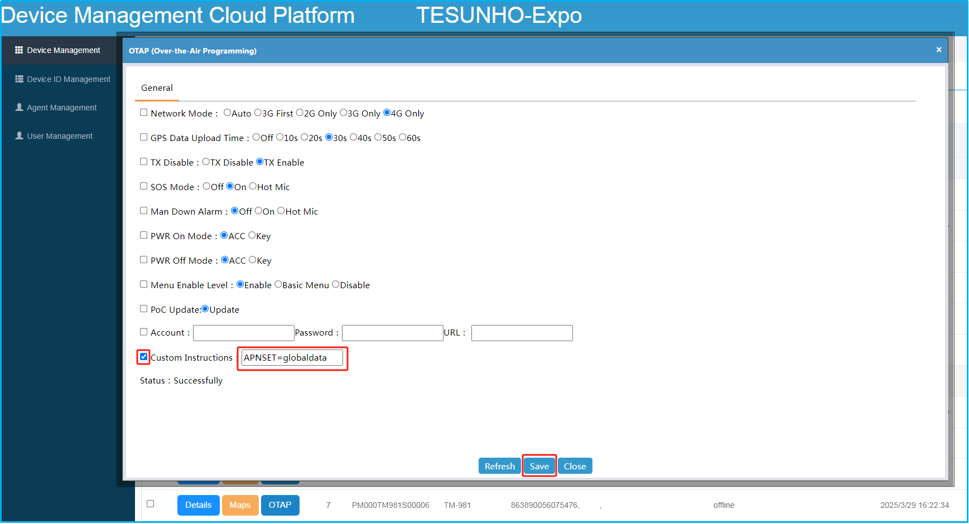Uncheck the Custom Instructions checkbox
Viewport: 969px width, 524px height.
tap(143, 357)
